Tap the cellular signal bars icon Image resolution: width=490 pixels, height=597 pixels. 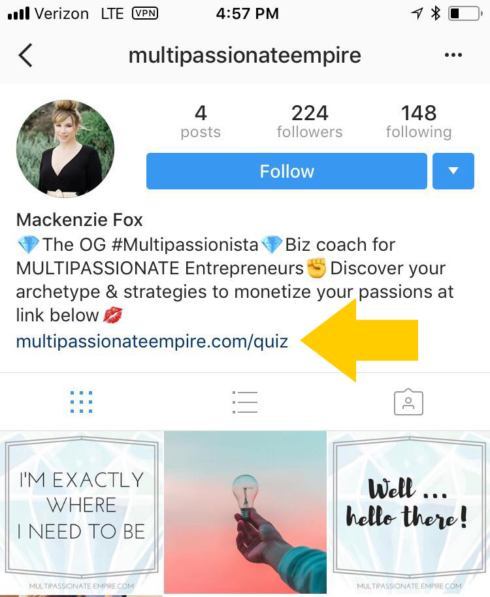tap(19, 14)
